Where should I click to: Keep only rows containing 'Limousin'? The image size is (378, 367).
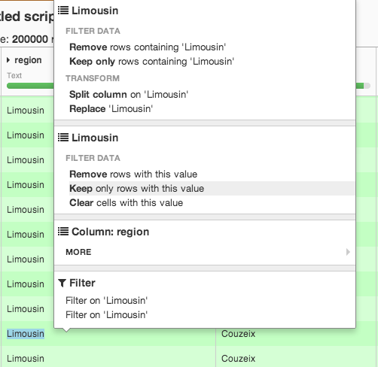tap(152, 62)
